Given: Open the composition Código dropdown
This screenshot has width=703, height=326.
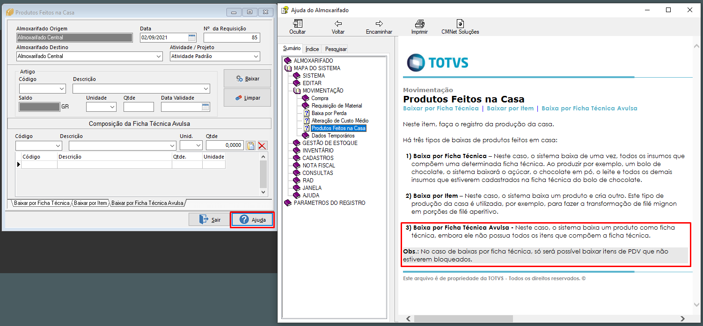Looking at the screenshot, I should click(58, 145).
